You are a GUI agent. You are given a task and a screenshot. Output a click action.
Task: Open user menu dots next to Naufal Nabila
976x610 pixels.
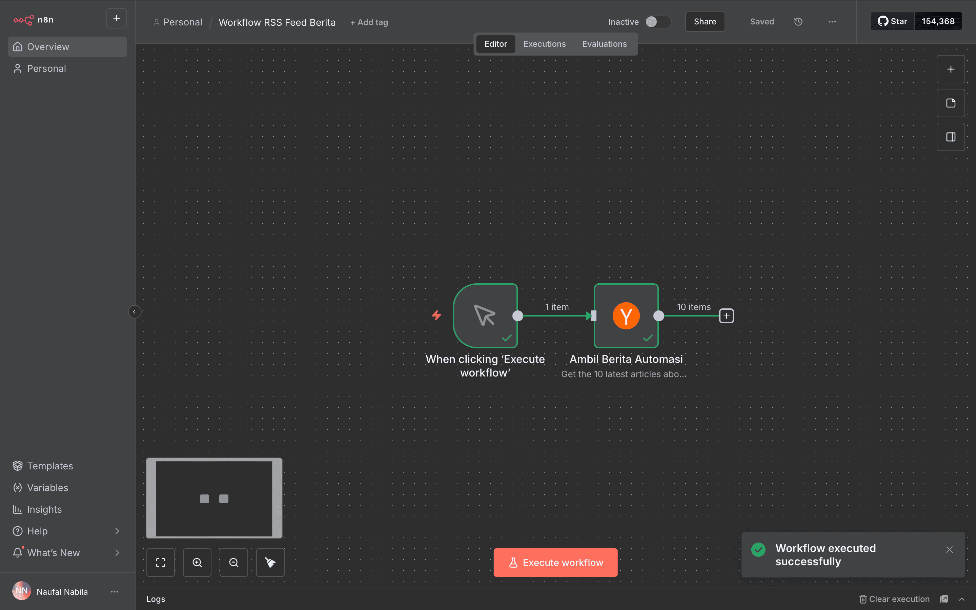point(115,592)
